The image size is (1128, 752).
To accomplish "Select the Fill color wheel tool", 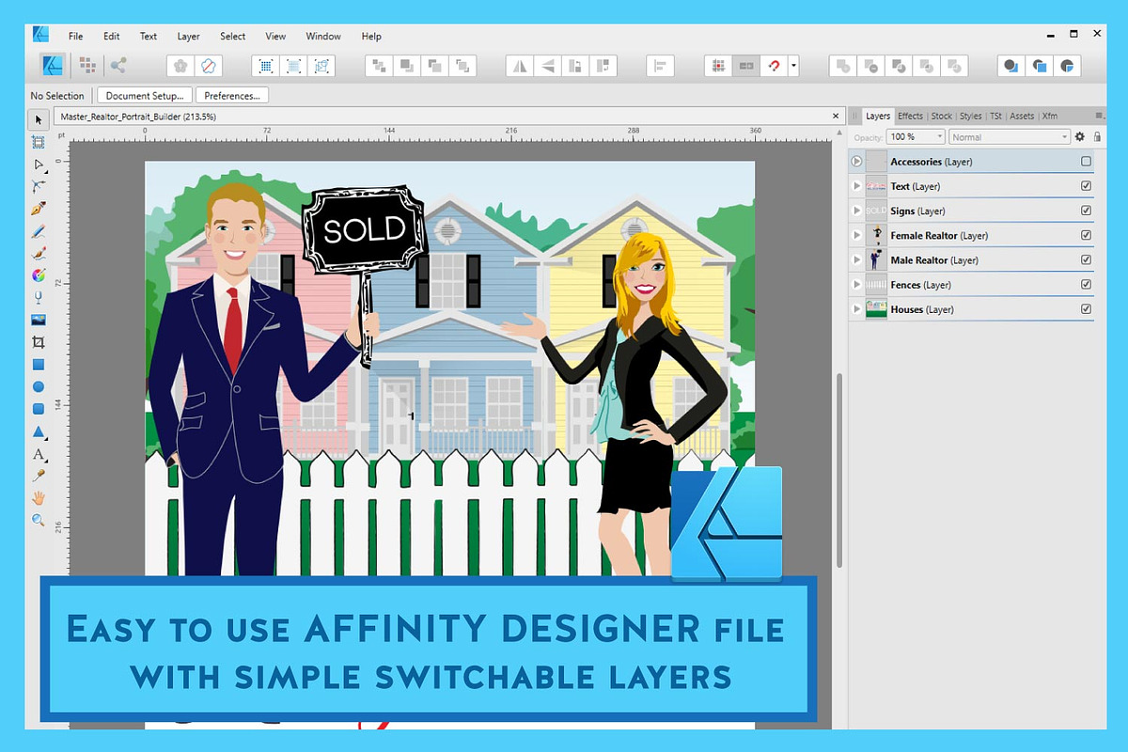I will click(x=39, y=275).
